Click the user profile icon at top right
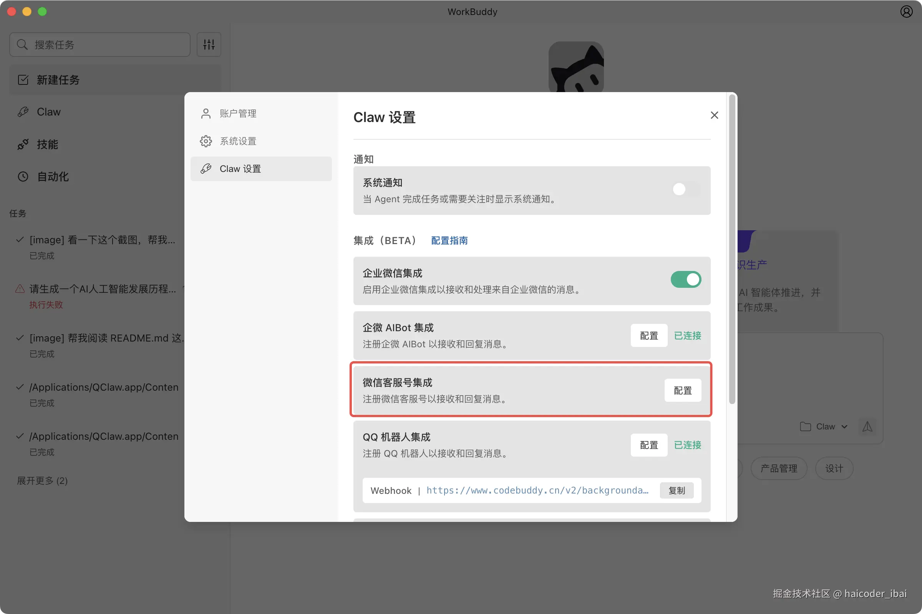Screen dimensions: 922x614 click(906, 12)
